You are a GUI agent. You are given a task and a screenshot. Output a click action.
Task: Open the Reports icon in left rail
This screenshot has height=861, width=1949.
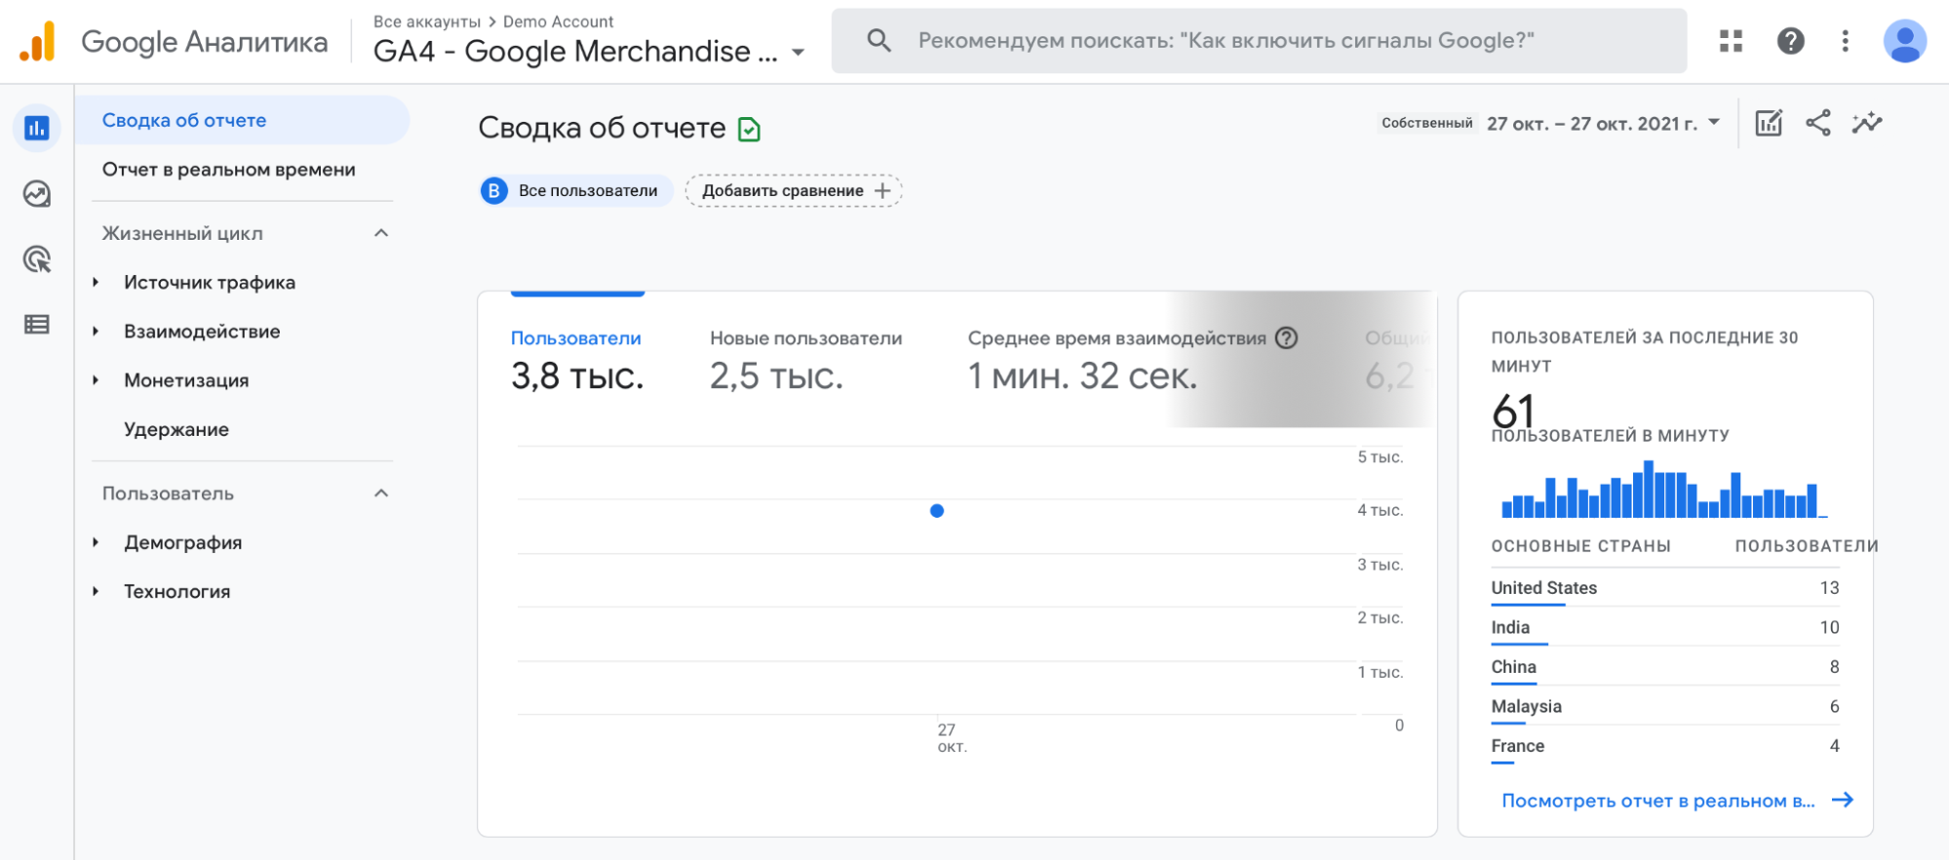click(37, 128)
